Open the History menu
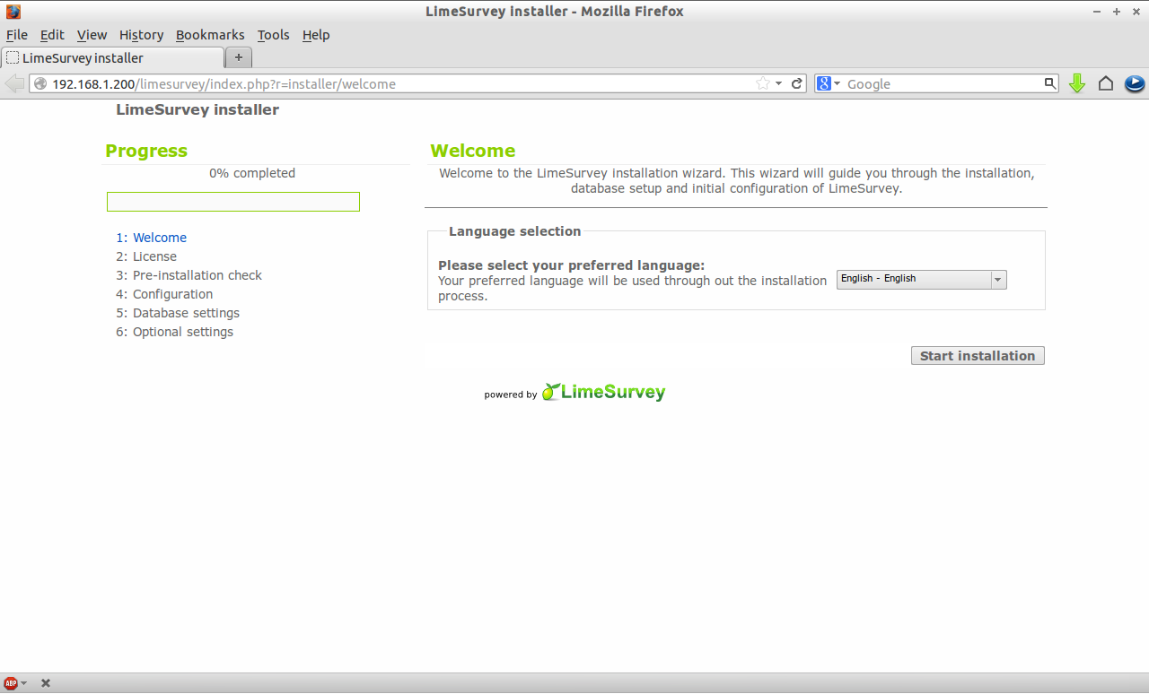This screenshot has height=694, width=1149. [141, 35]
